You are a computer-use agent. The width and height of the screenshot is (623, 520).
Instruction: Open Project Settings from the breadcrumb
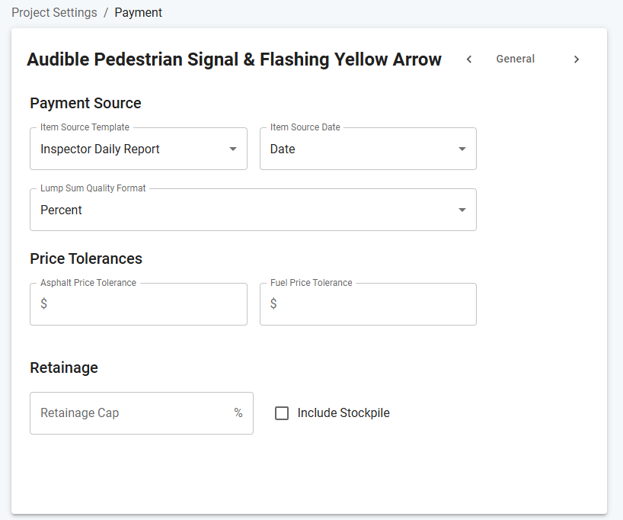54,13
